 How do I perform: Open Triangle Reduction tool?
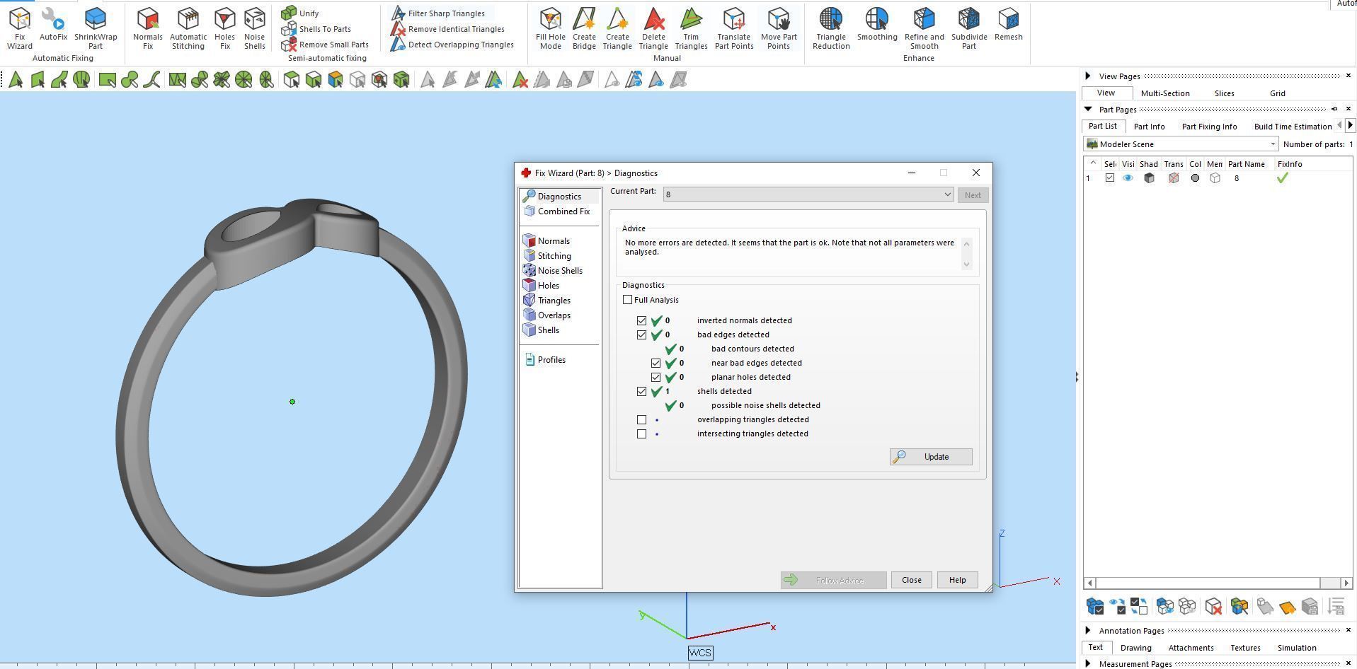[831, 28]
